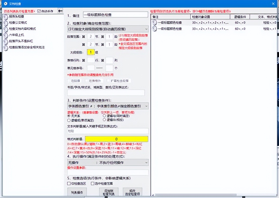Click the gear icon beside 检查段落添加安全相关批注
Screen dimensions: 279x198
click(6, 47)
